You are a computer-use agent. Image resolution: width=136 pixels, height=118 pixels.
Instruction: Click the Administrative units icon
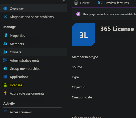pyautogui.click(x=5, y=60)
